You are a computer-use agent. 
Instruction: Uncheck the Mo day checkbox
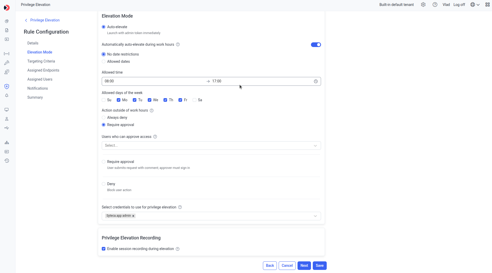[119, 100]
